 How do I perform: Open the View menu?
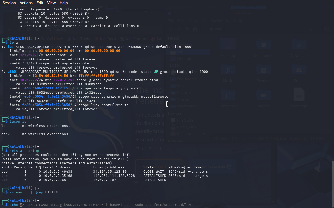point(51,3)
